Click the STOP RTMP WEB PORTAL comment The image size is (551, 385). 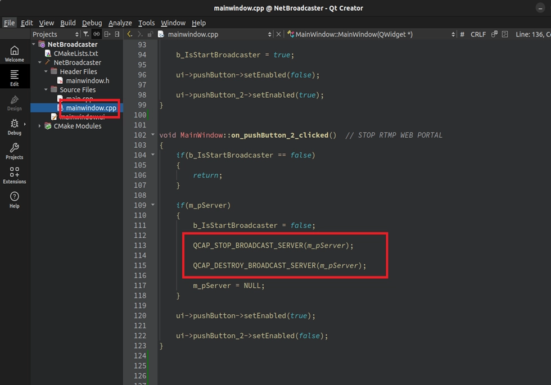tap(394, 135)
